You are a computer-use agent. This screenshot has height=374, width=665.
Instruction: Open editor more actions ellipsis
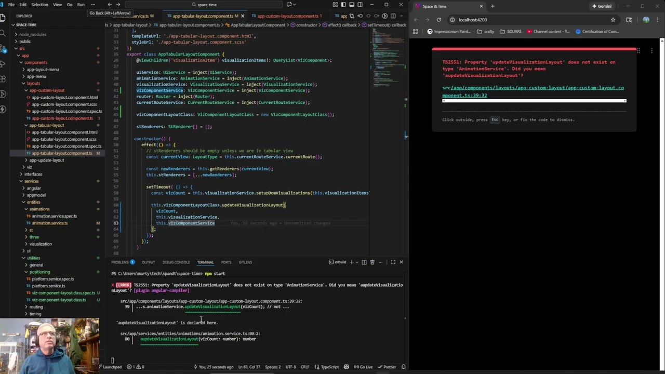click(x=401, y=16)
